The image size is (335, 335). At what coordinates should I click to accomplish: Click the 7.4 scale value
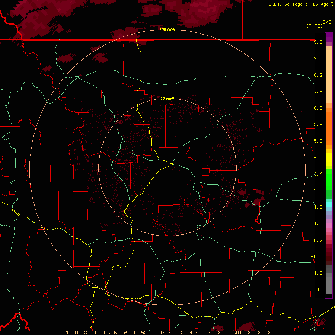pyautogui.click(x=318, y=92)
